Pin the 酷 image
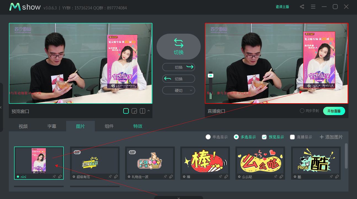 [331, 177]
